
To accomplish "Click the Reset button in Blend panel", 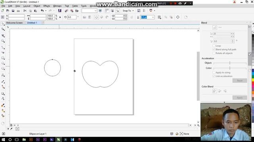I will pyautogui.click(x=240, y=80).
